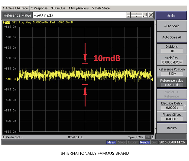
Task: Open the 3 Stimulus menu
Action: click(58, 8)
